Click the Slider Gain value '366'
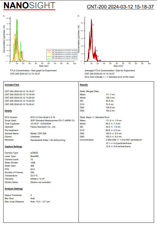Image resolution: width=157 pixels, height=226 pixels. click(32, 166)
